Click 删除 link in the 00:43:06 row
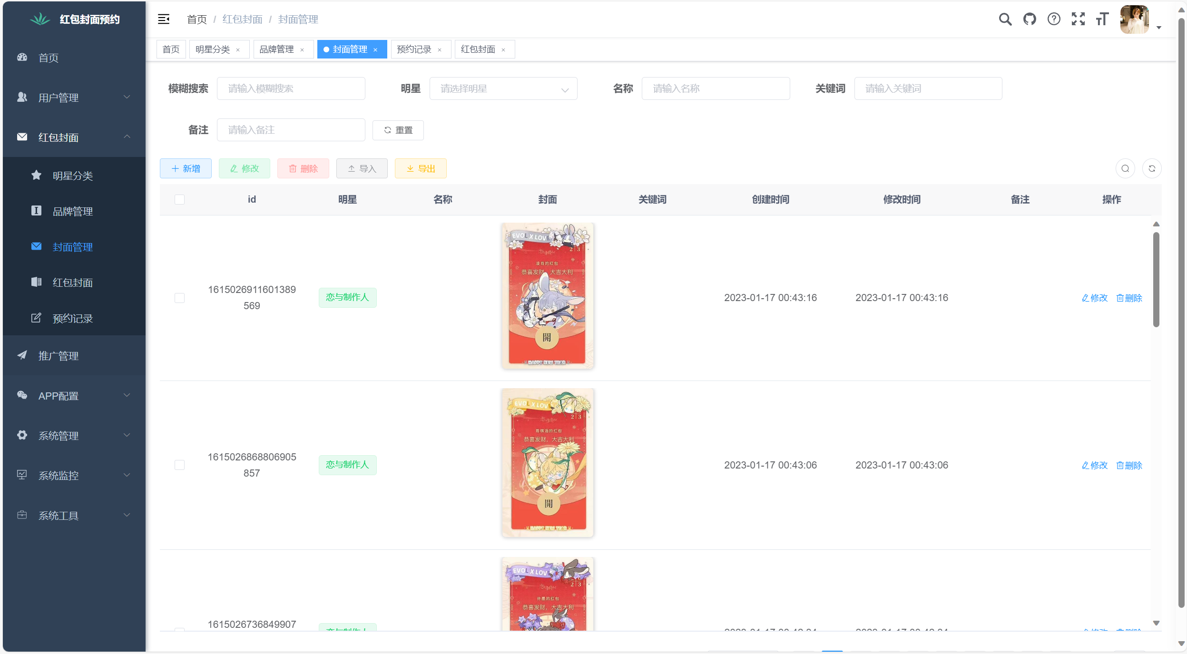The height and width of the screenshot is (654, 1187). pyautogui.click(x=1129, y=465)
